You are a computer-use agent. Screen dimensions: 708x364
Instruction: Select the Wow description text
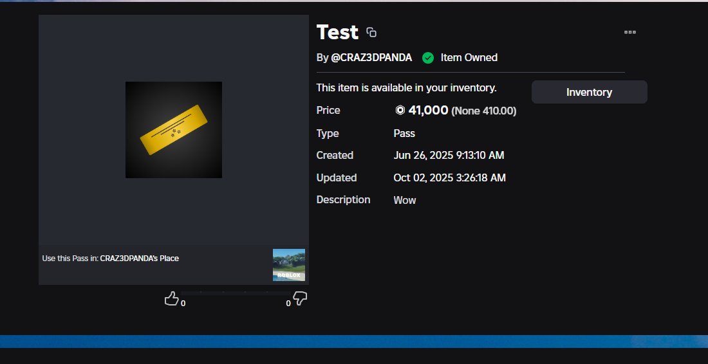pyautogui.click(x=405, y=200)
